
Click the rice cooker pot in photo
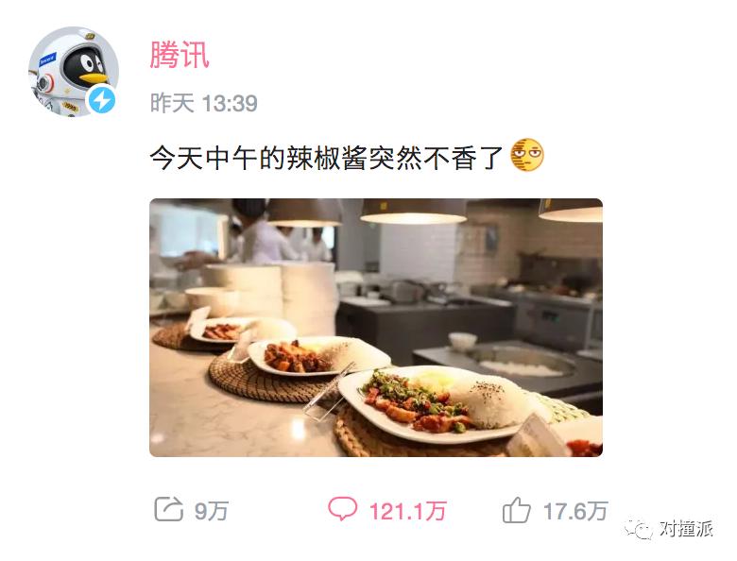click(x=522, y=362)
